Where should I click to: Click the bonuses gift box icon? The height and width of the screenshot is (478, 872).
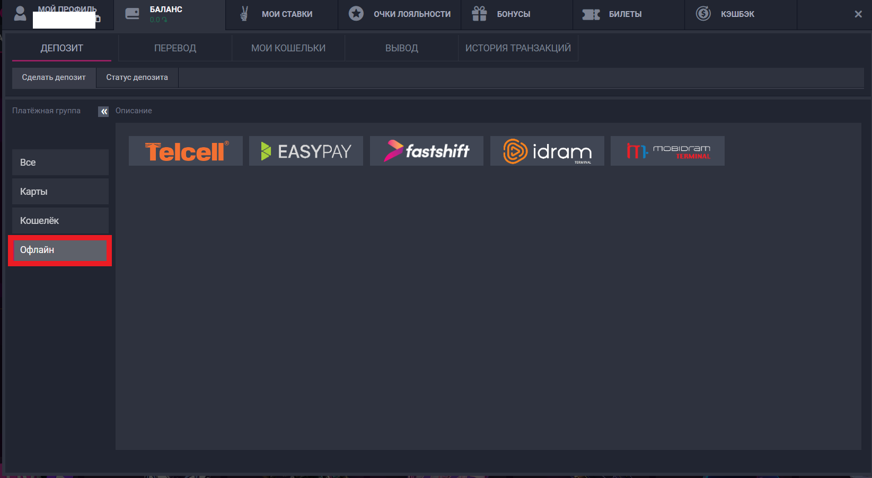pyautogui.click(x=479, y=13)
